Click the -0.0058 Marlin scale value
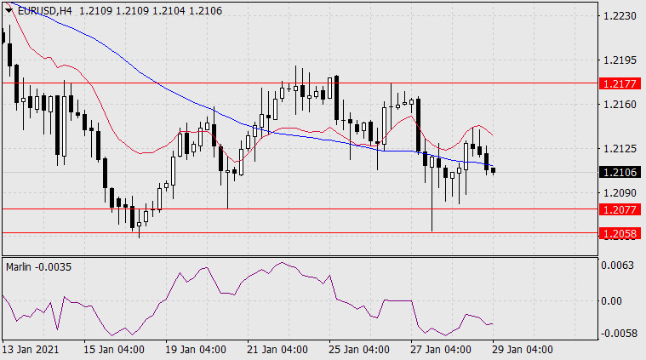646x360 pixels. 619,333
